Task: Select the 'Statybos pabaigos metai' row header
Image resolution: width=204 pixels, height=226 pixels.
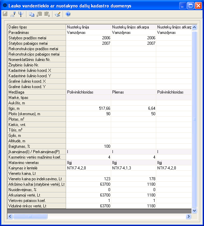Action: 37,43
